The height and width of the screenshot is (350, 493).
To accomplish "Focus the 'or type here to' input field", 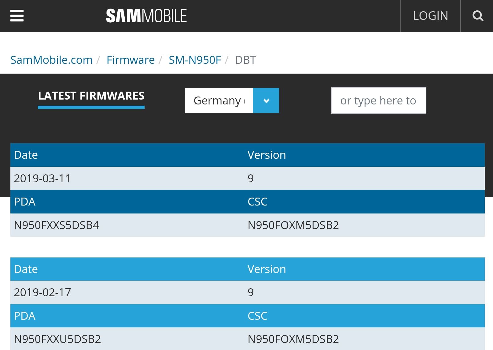I will [379, 100].
